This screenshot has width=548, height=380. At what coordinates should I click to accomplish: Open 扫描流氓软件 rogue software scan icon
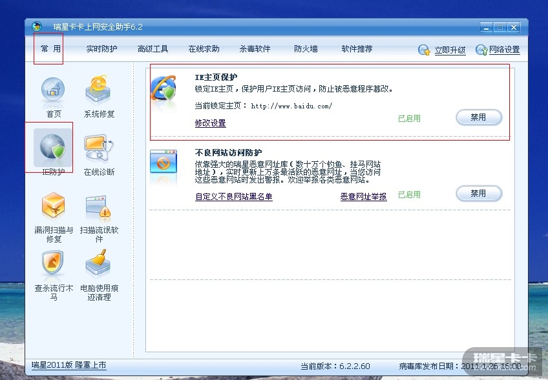[x=98, y=208]
